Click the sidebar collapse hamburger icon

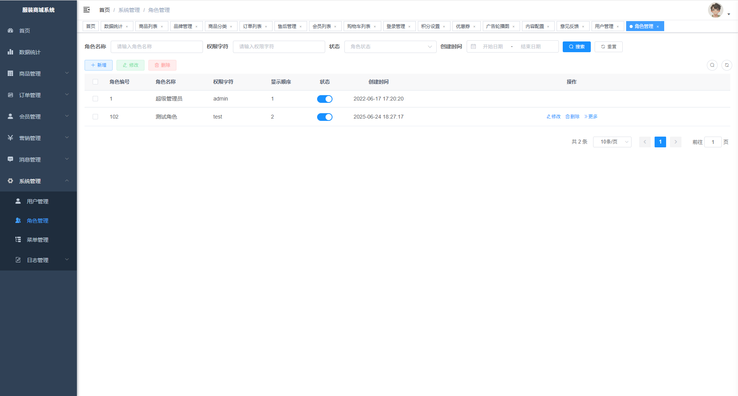(x=86, y=10)
